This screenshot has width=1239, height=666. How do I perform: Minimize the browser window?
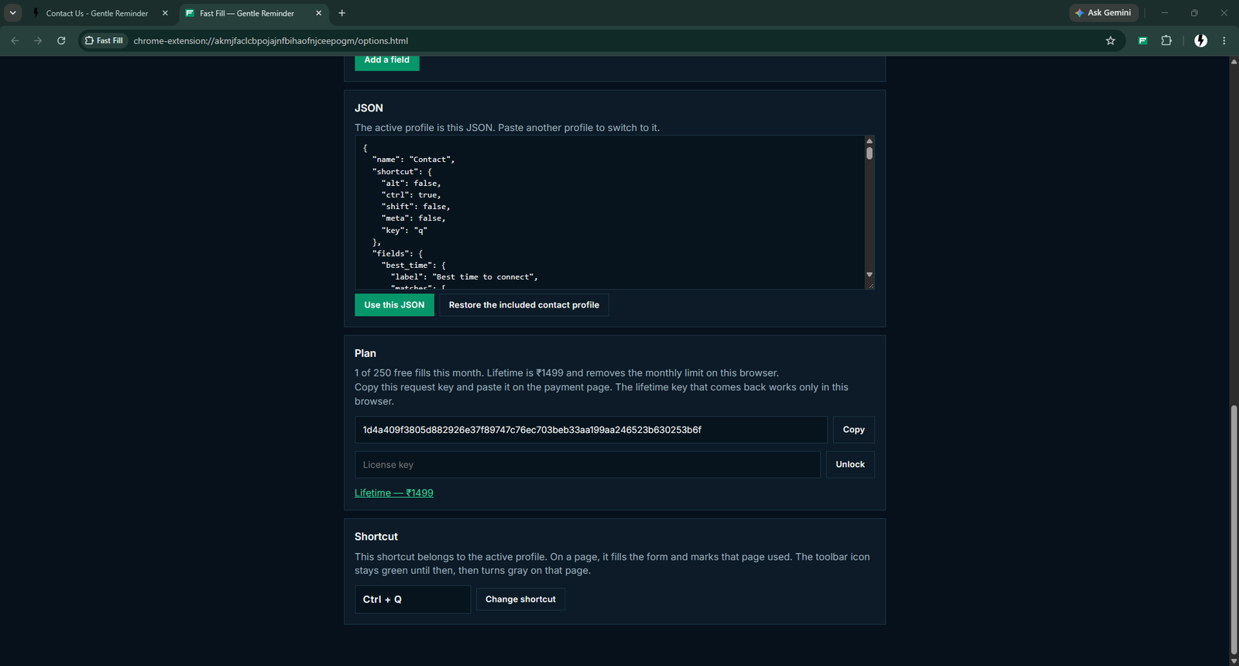pos(1164,13)
